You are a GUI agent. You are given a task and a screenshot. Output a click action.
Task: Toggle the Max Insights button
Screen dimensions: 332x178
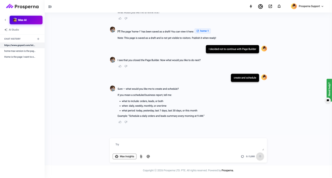click(x=125, y=156)
